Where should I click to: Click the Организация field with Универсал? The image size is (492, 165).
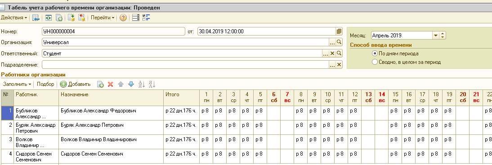pos(185,42)
